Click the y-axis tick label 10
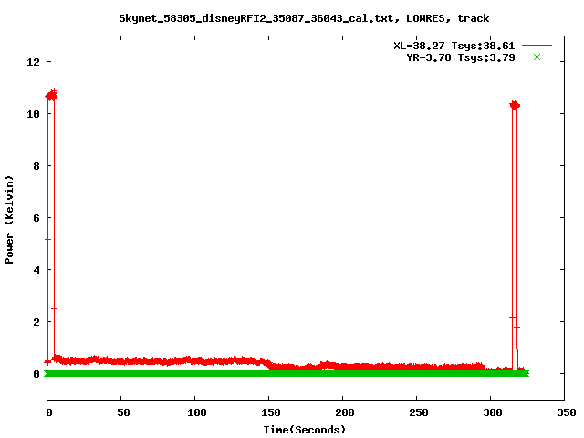This screenshot has width=584, height=438. 33,114
